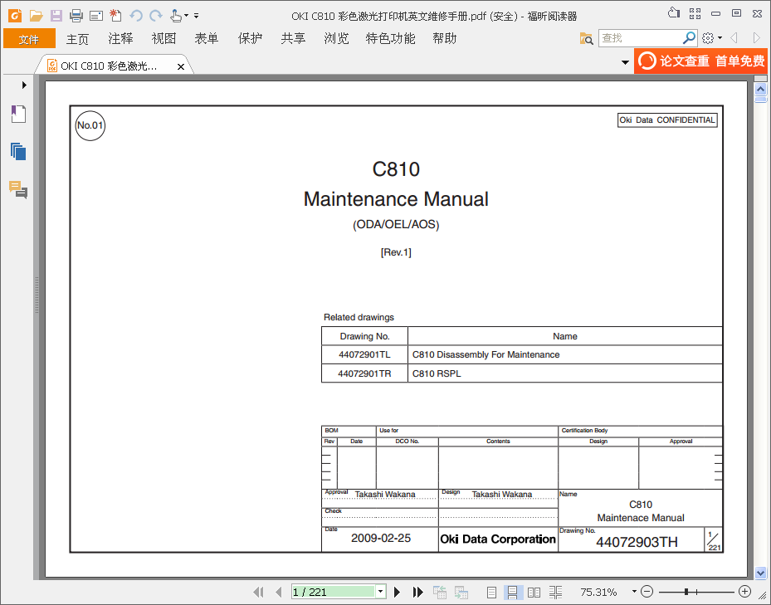The image size is (771, 605).
Task: Go to next search result arrow
Action: click(756, 38)
